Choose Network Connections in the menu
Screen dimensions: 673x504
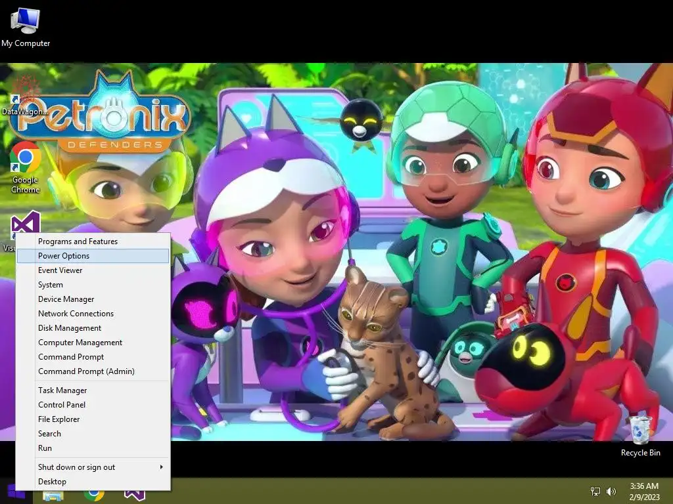pyautogui.click(x=93, y=314)
